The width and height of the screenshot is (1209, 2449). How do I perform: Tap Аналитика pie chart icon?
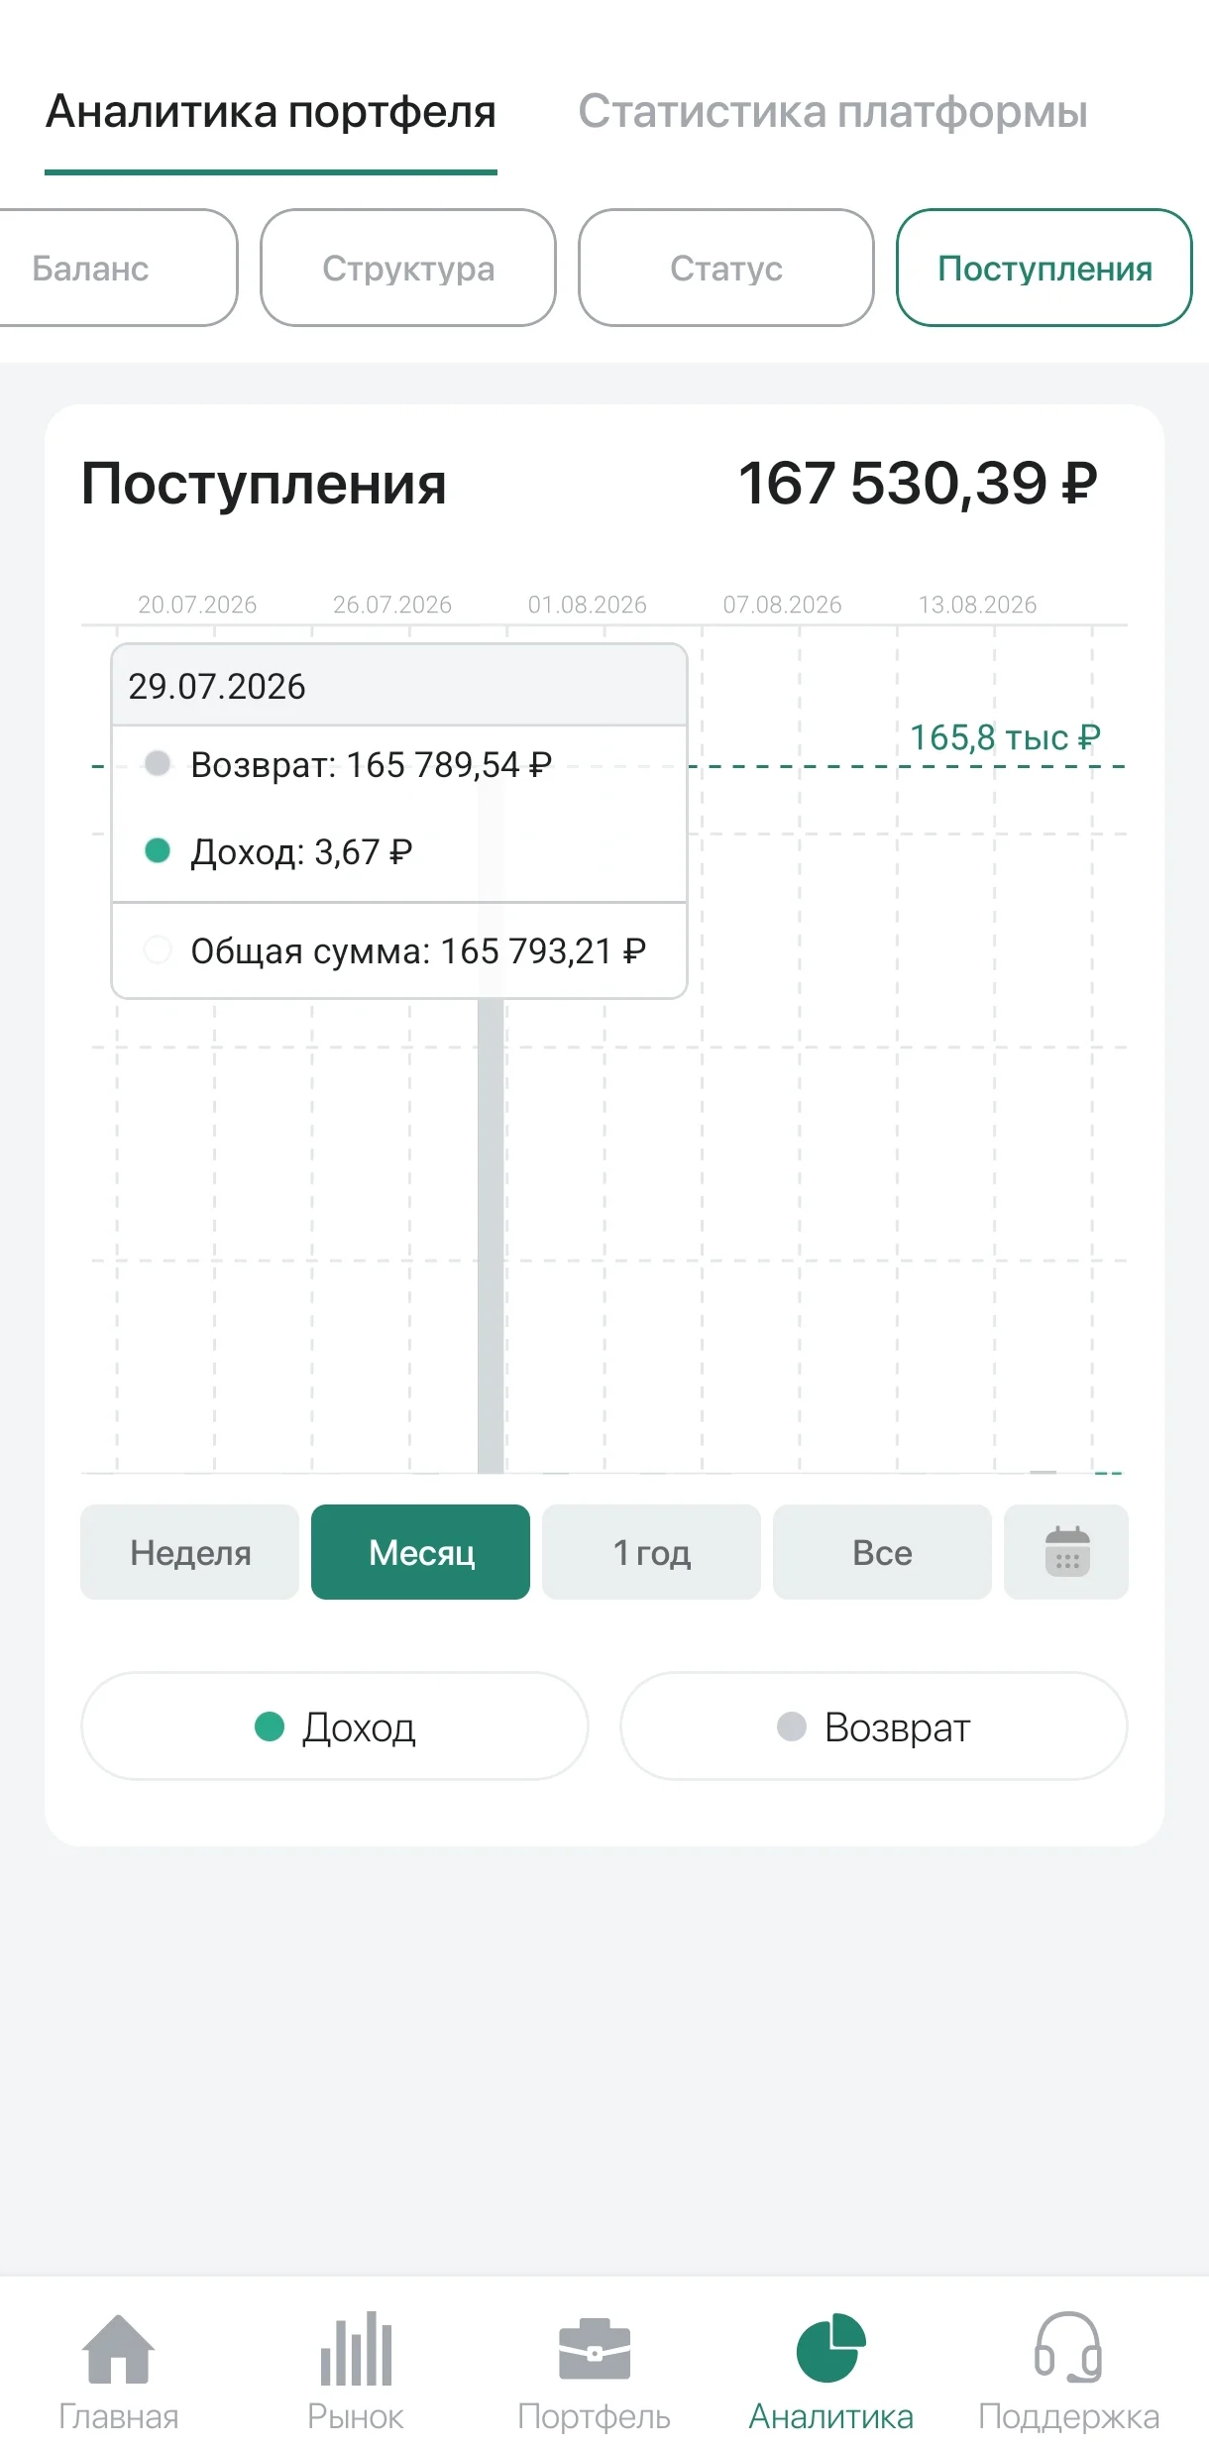[830, 2347]
